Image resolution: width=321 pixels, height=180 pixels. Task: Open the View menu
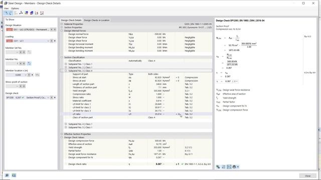[6, 8]
